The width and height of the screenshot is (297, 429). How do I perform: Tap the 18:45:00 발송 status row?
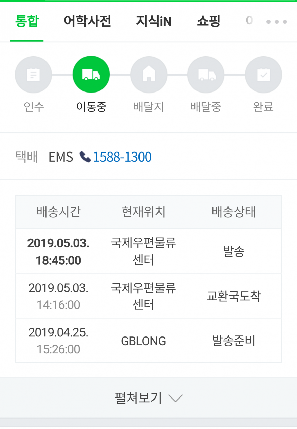pos(148,251)
